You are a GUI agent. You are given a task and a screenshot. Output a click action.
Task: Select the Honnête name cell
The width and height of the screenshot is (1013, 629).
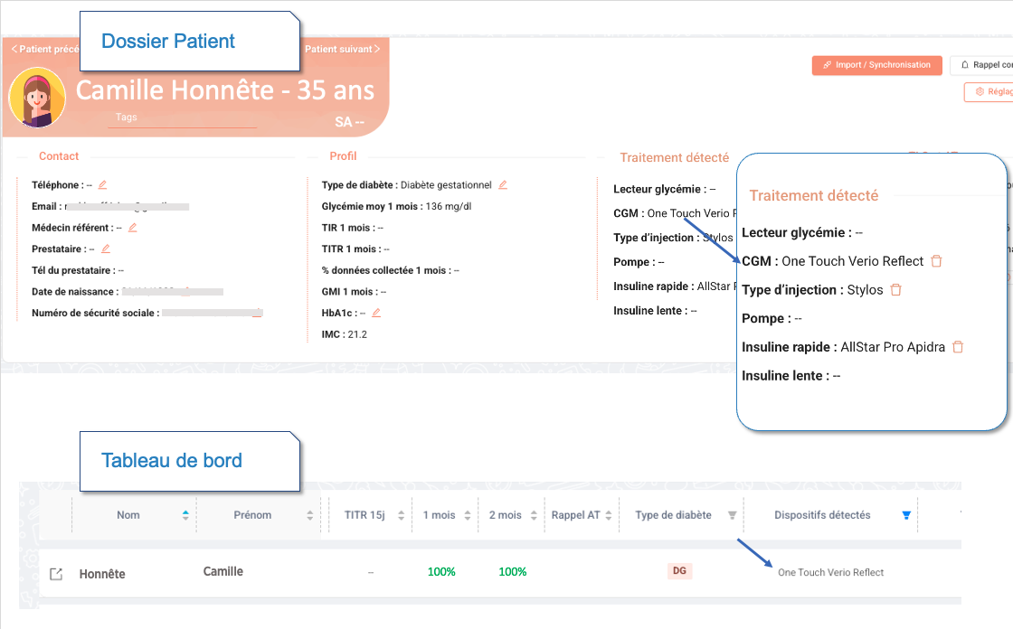(x=102, y=574)
